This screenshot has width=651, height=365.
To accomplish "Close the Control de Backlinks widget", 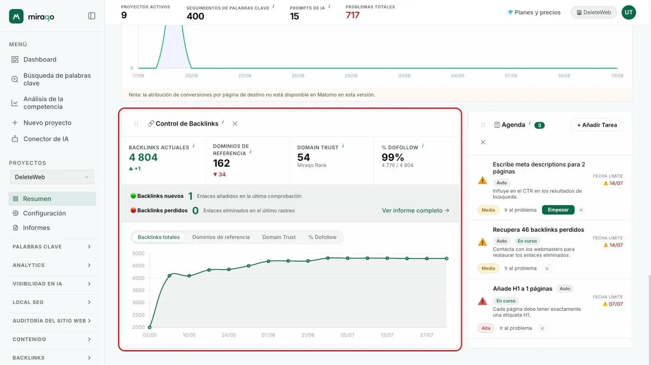I will pos(235,124).
